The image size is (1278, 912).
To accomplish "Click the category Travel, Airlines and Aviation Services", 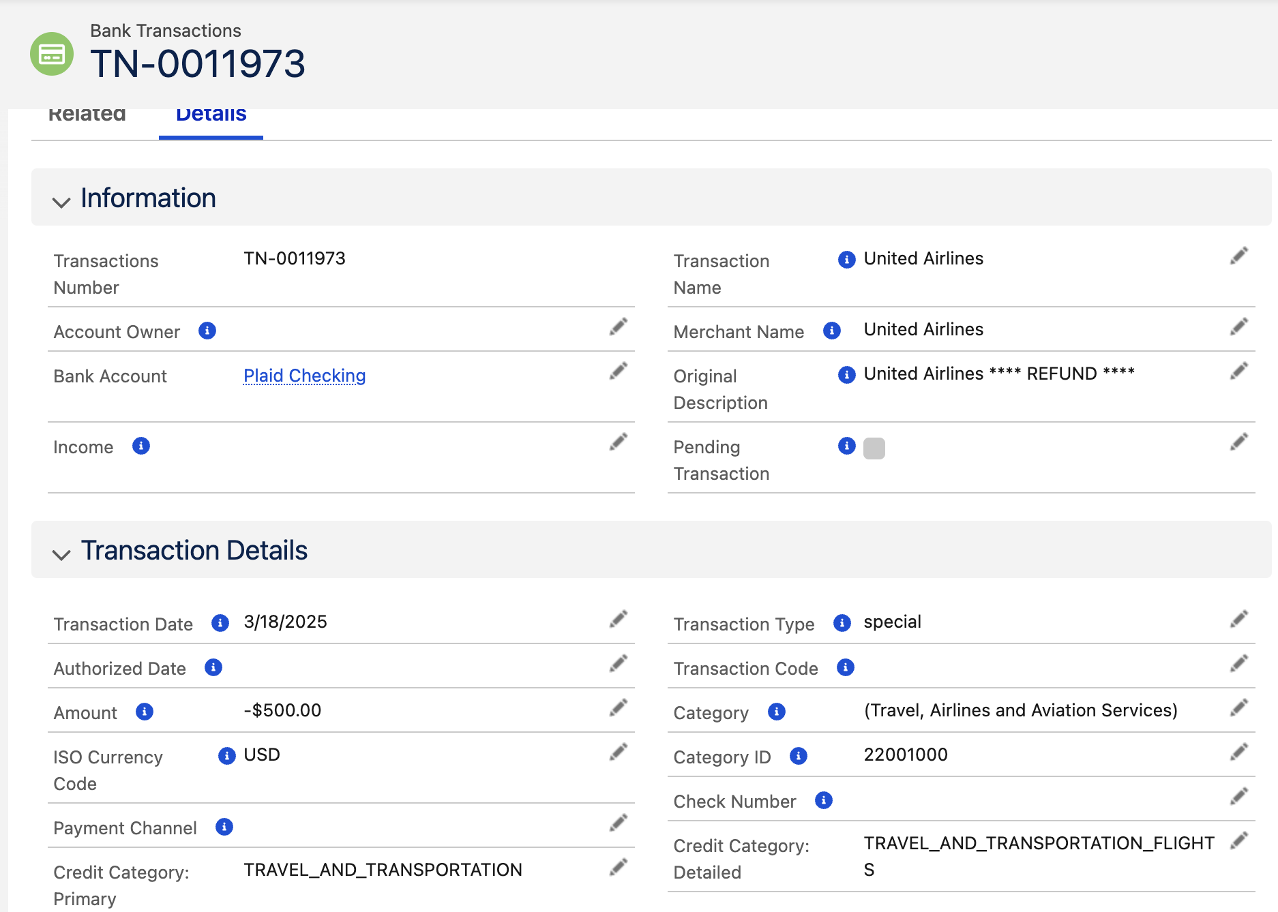I will pos(1021,710).
